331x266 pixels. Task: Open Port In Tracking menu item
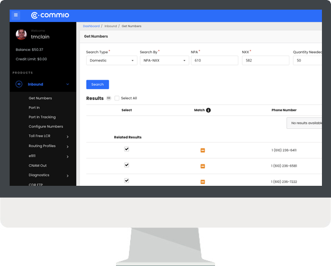pos(42,117)
